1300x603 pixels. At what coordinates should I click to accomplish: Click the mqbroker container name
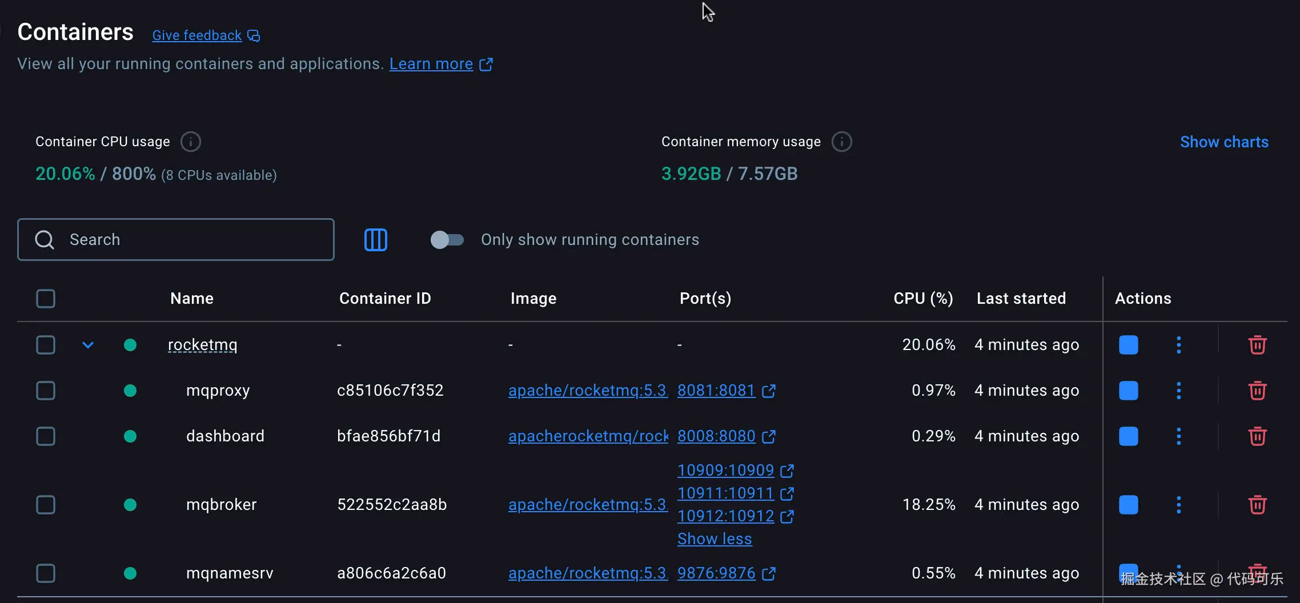tap(222, 505)
